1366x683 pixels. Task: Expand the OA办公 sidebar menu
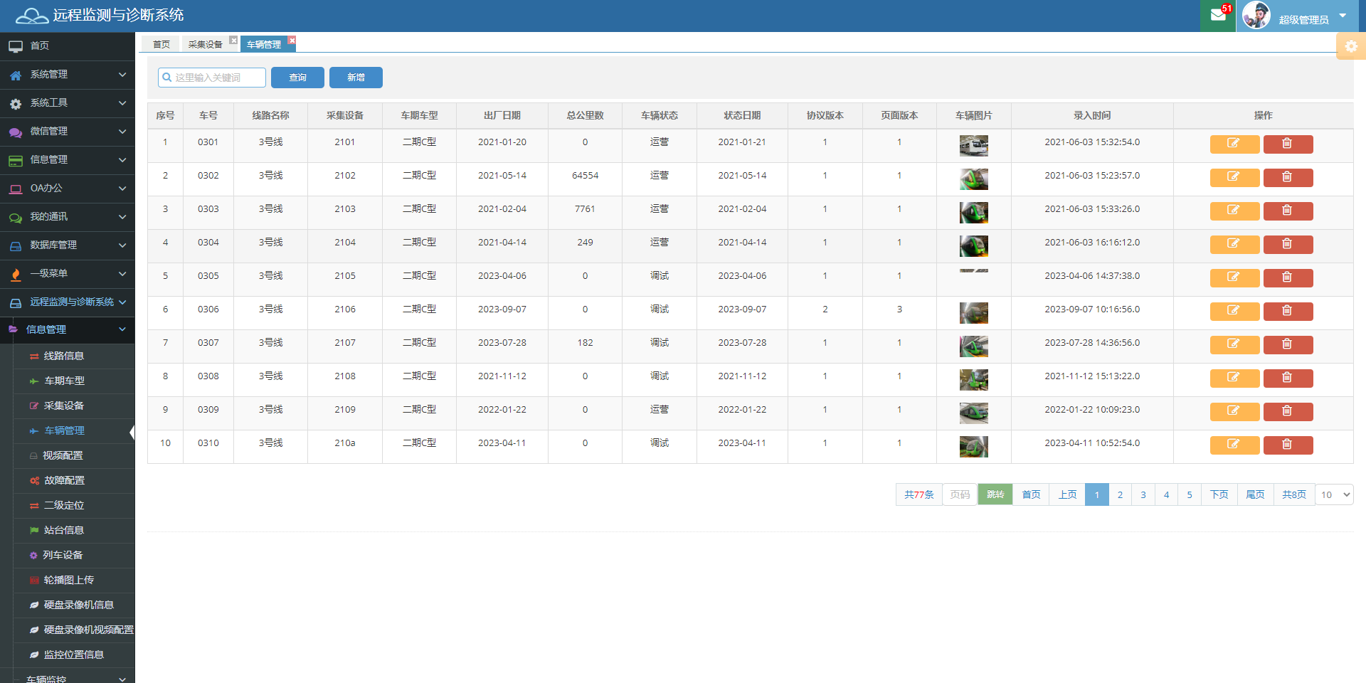(68, 189)
